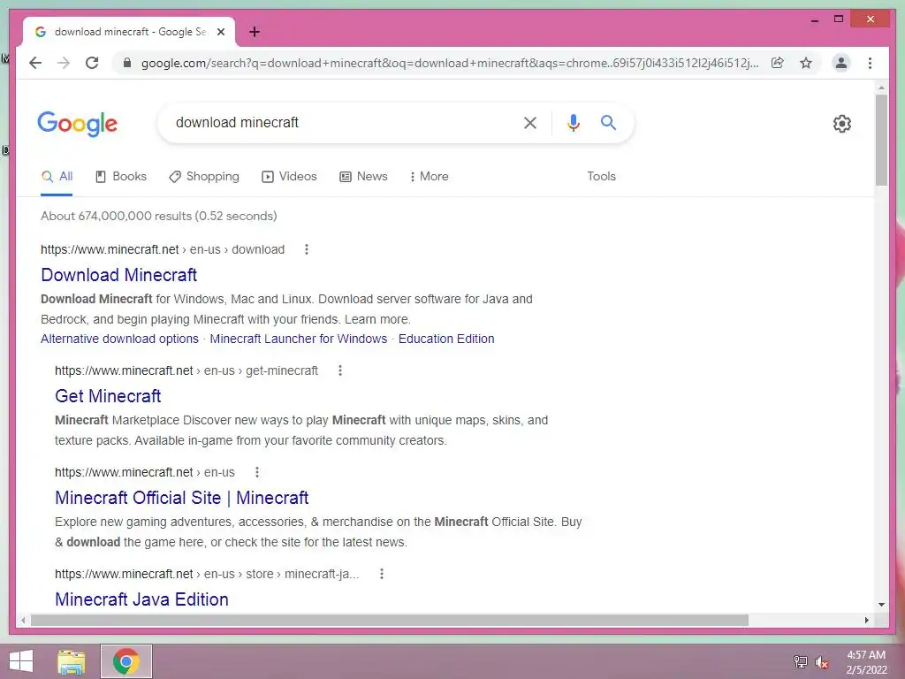Open Minecraft Official Site result
The height and width of the screenshot is (679, 905).
182,498
